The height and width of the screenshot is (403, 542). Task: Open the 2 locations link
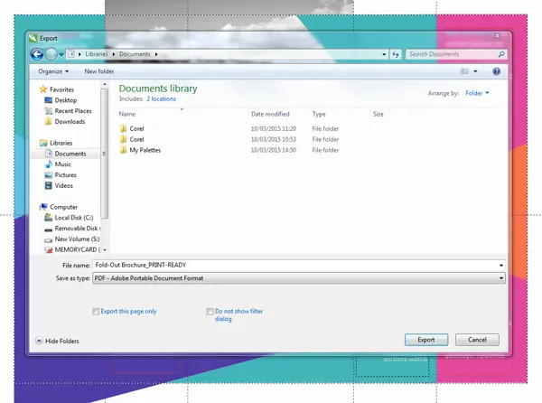click(x=161, y=98)
